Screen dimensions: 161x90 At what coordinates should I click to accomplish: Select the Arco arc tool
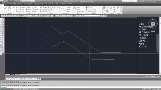tap(14, 8)
